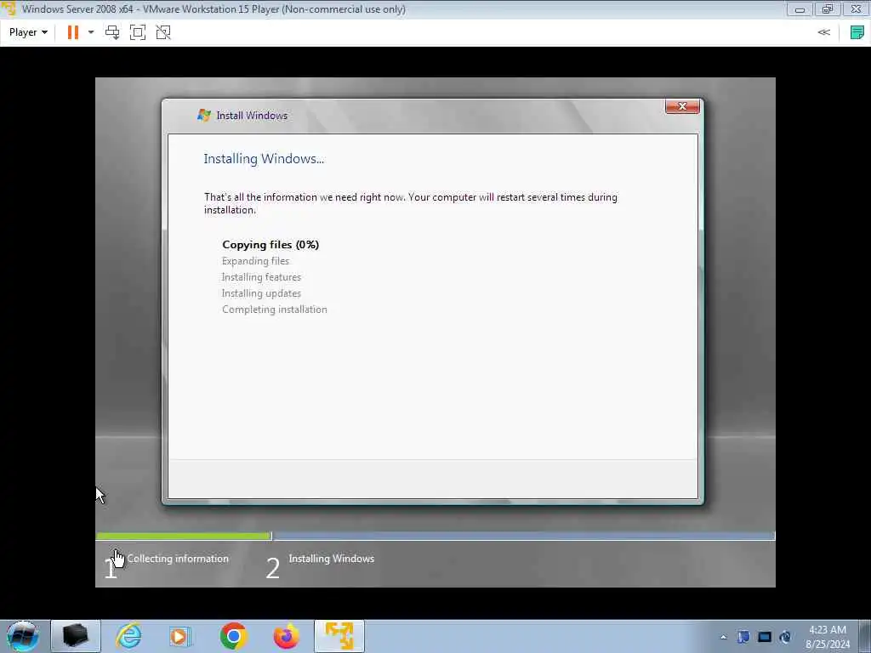Image resolution: width=871 pixels, height=653 pixels.
Task: Pause the virtual machine
Action: pos(73,32)
